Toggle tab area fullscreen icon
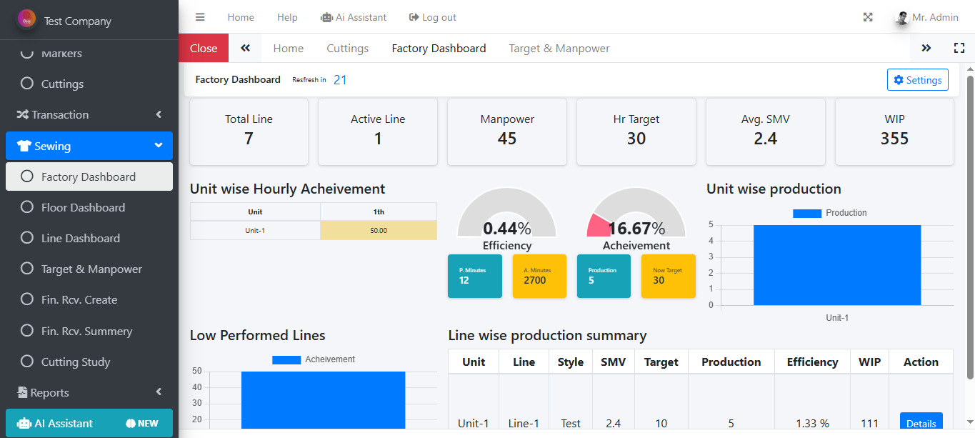 point(959,48)
